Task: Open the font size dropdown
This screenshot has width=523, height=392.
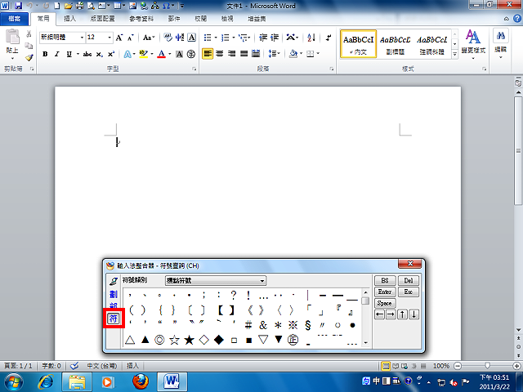Action: click(110, 38)
